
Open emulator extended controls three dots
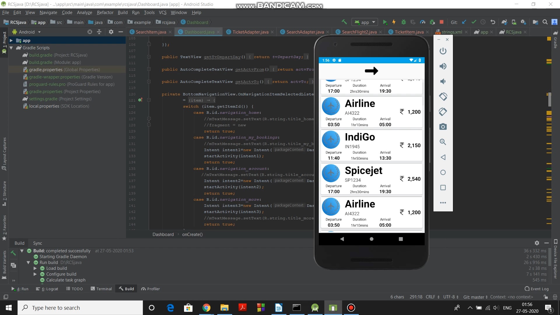(x=443, y=203)
